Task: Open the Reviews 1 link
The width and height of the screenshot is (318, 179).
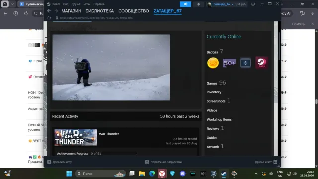Action: (x=215, y=128)
